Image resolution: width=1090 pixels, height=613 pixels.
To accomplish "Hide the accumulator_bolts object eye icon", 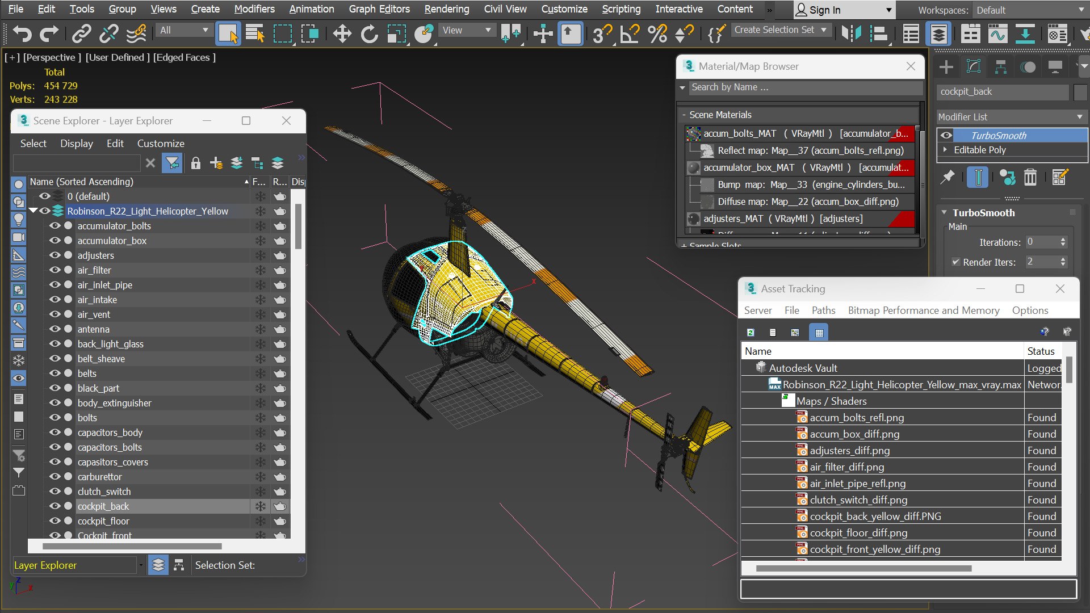I will (x=55, y=226).
